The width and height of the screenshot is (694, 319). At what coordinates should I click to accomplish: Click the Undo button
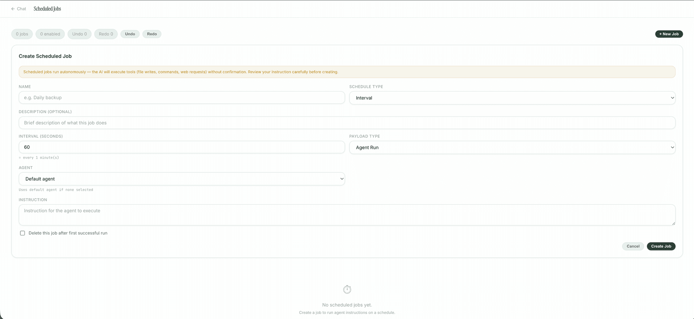pyautogui.click(x=130, y=34)
